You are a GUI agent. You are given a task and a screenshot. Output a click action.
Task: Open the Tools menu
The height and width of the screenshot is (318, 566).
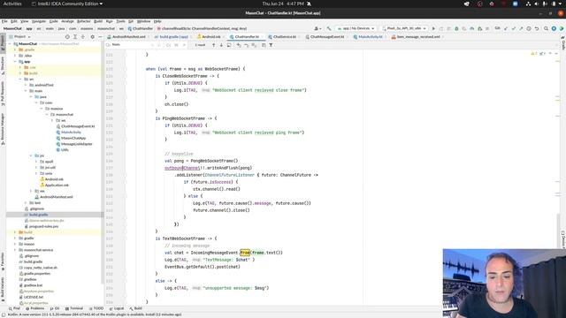120,21
